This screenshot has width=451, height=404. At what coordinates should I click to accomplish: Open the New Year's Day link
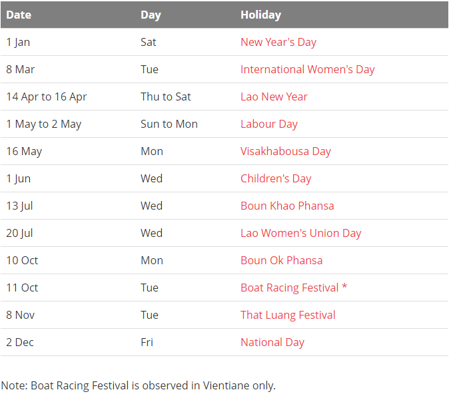tap(278, 42)
